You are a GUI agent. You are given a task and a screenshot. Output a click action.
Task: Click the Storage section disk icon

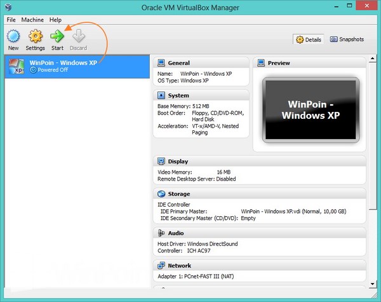[161, 194]
